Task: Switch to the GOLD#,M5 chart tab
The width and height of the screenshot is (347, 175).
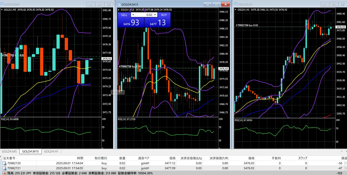Action: click(10, 152)
